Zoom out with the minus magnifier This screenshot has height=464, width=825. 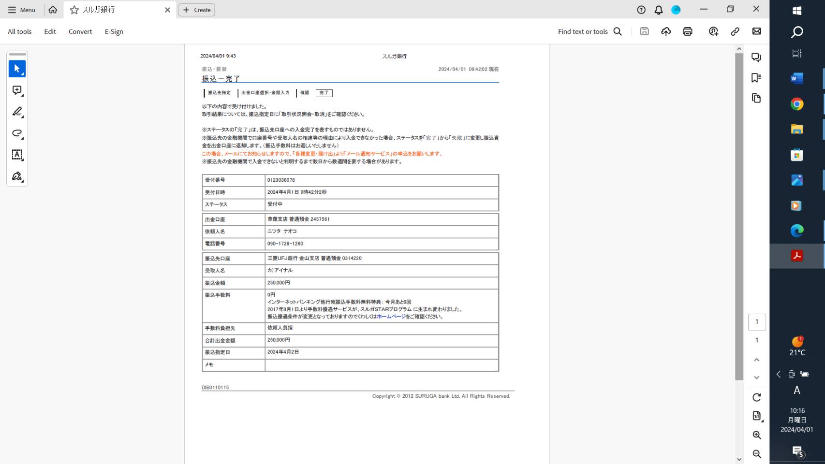[757, 454]
